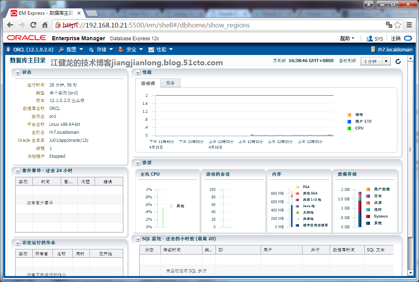Click the 用户 I/O legend swatch

click(349, 121)
